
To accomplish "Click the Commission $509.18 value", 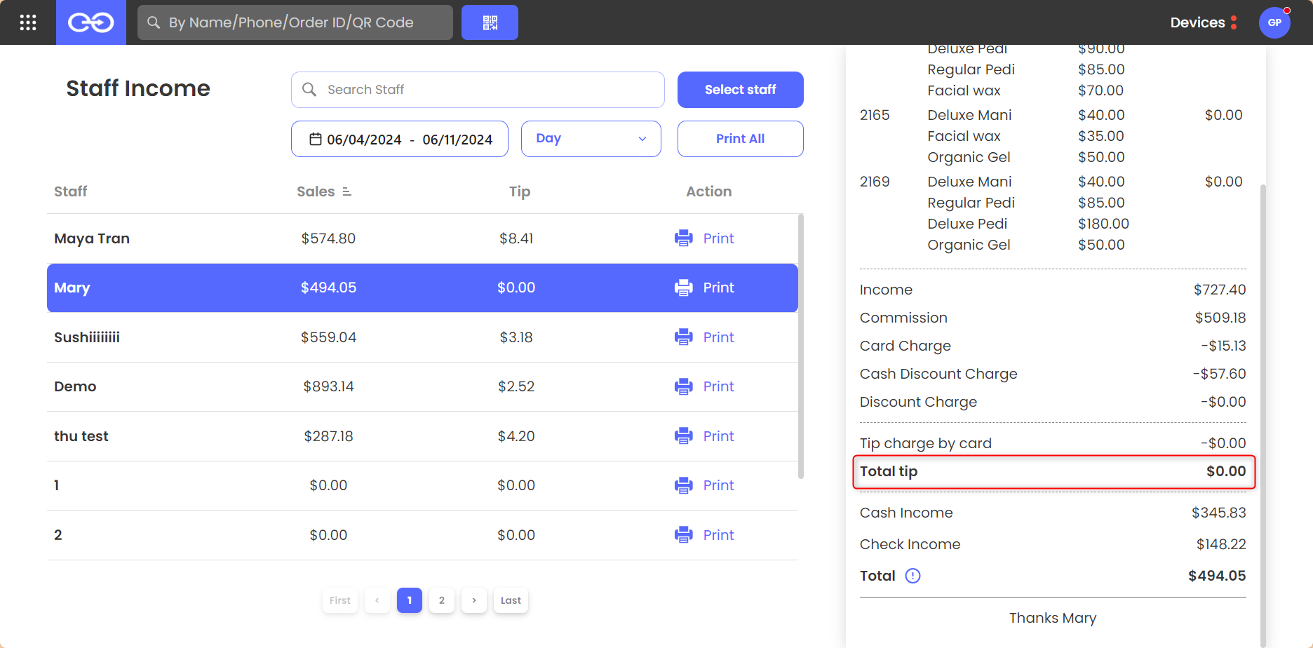I will coord(1220,318).
